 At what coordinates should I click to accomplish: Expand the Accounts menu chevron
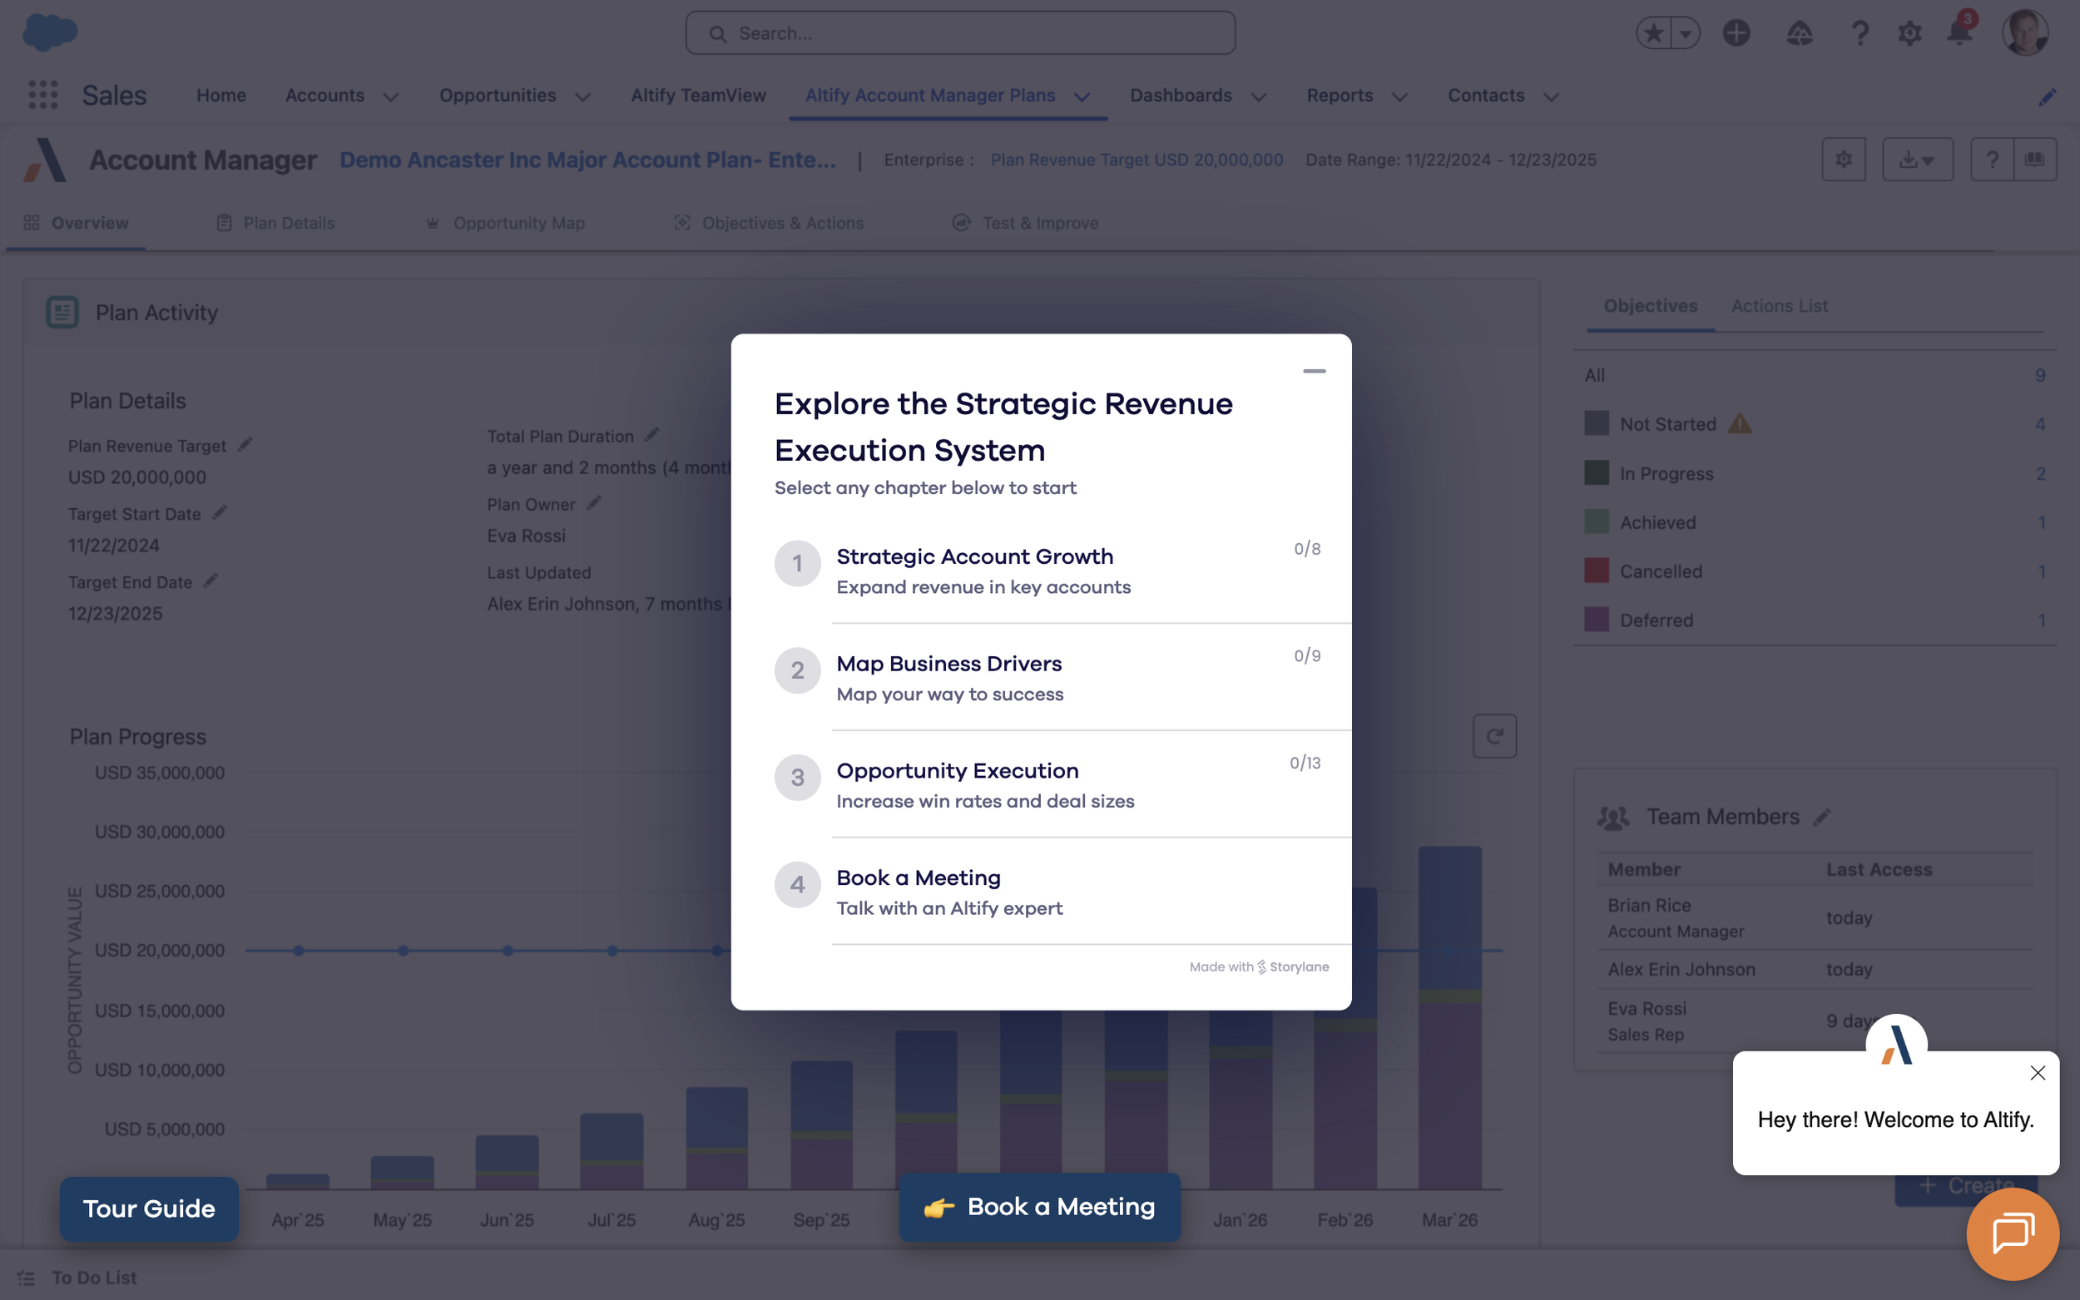pyautogui.click(x=390, y=97)
